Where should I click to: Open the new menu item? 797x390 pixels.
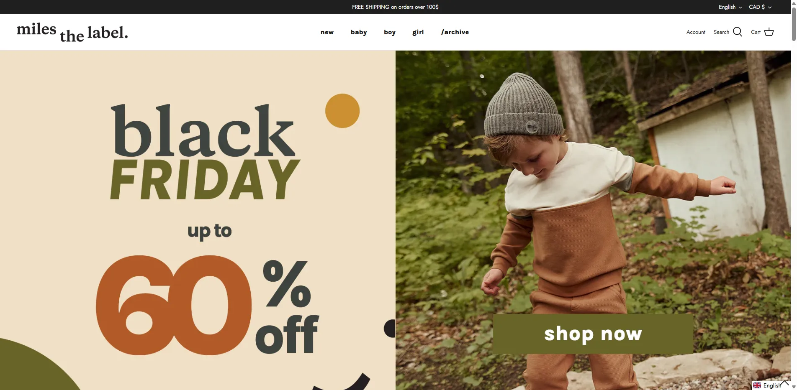327,32
